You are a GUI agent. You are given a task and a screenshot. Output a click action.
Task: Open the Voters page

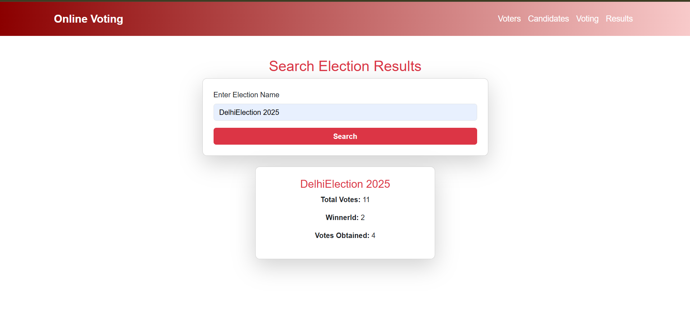[x=509, y=19]
